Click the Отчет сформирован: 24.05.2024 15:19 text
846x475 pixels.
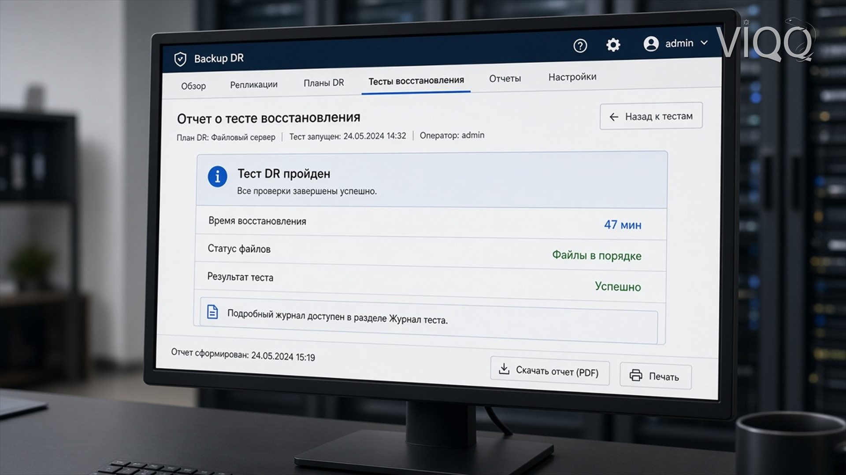[243, 354]
